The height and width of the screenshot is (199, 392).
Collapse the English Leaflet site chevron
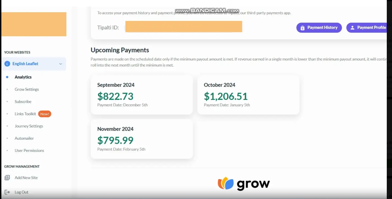click(x=60, y=64)
